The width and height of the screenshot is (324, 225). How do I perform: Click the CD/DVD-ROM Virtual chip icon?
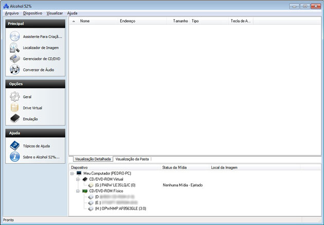tap(85, 179)
